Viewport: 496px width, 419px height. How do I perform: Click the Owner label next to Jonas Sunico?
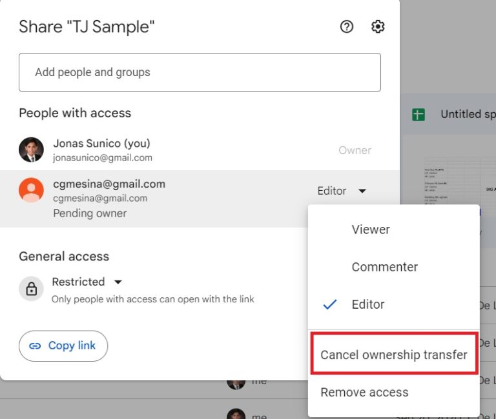(x=355, y=150)
